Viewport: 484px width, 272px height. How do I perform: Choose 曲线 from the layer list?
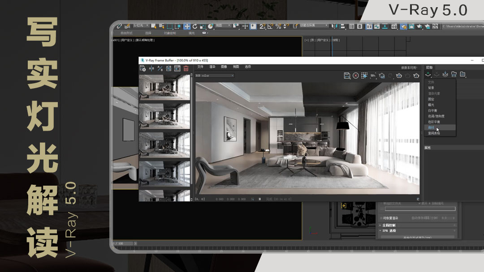tap(431, 127)
